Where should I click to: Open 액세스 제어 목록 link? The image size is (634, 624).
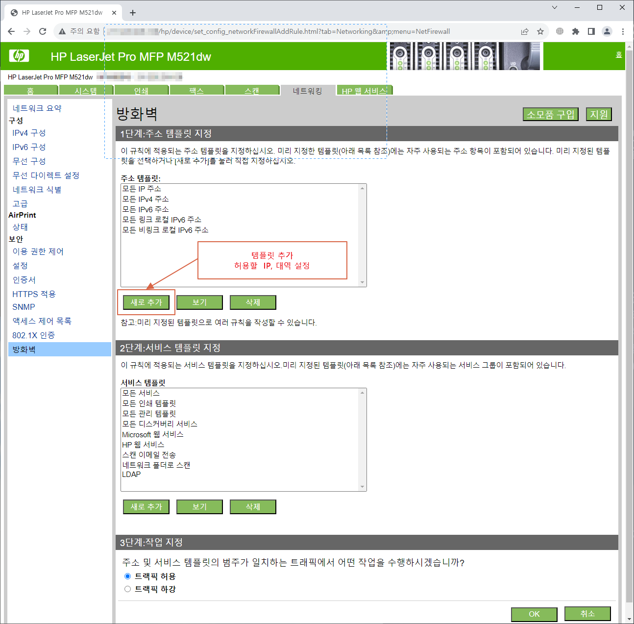coord(42,321)
